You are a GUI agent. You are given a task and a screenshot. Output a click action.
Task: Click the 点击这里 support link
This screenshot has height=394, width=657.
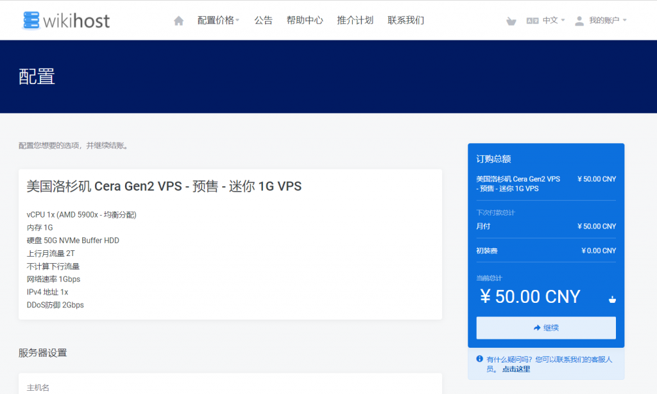[516, 369]
